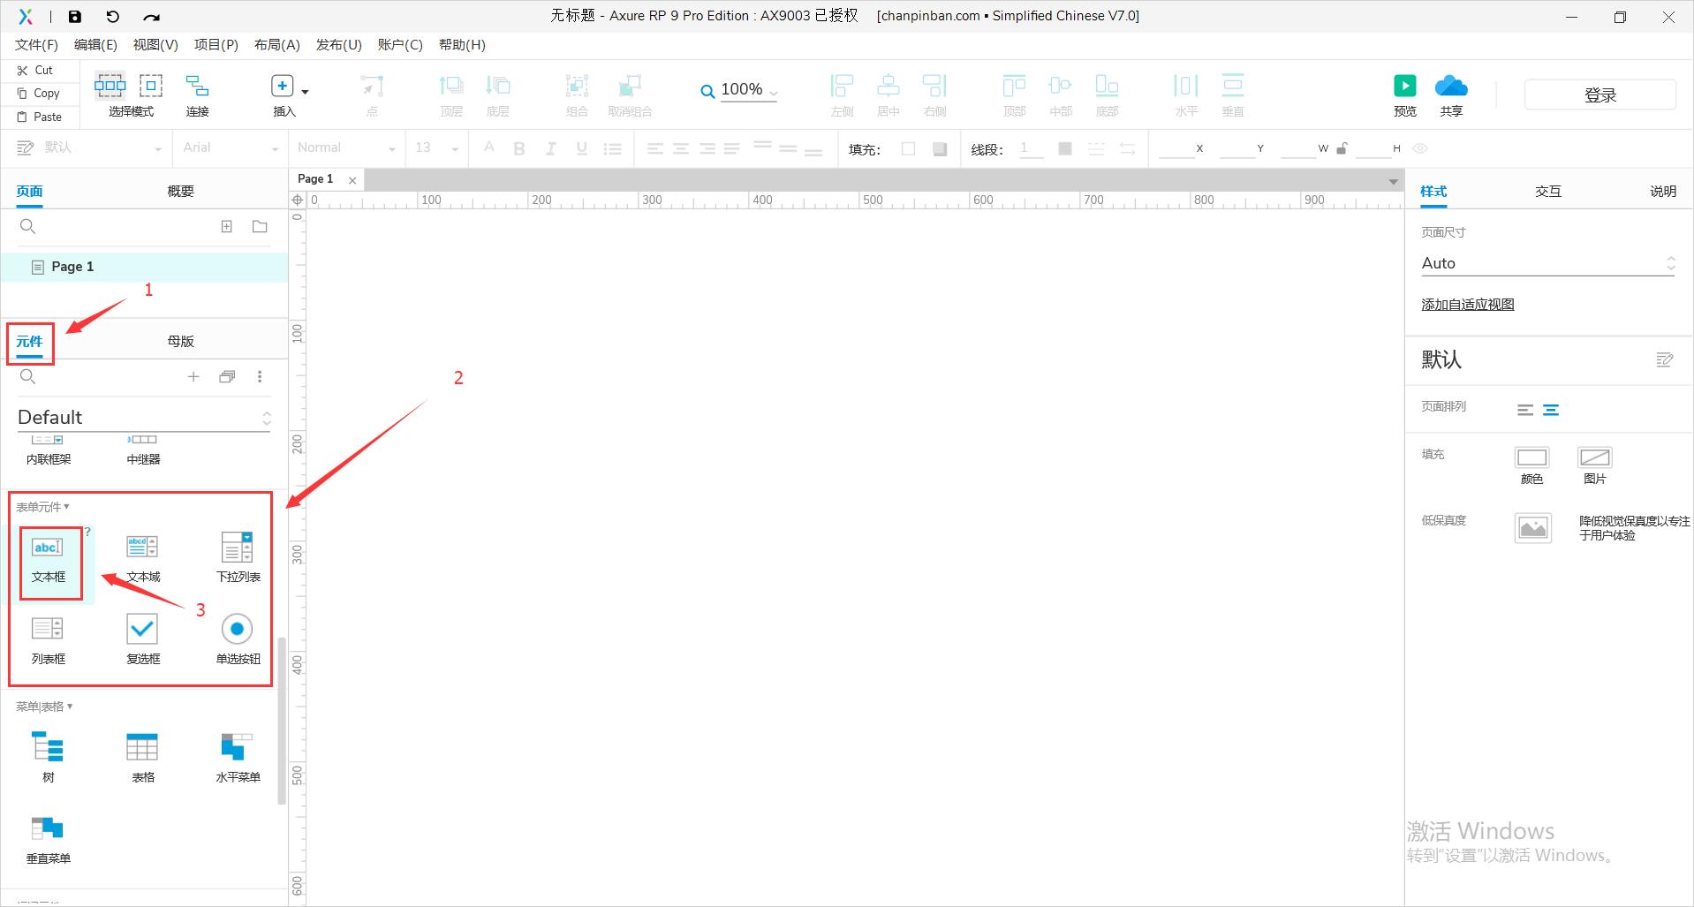Open the 发布(U) menu
This screenshot has width=1694, height=907.
click(339, 45)
